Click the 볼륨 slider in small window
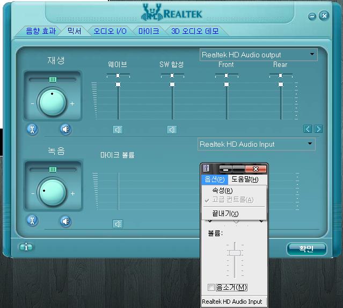 (235, 253)
